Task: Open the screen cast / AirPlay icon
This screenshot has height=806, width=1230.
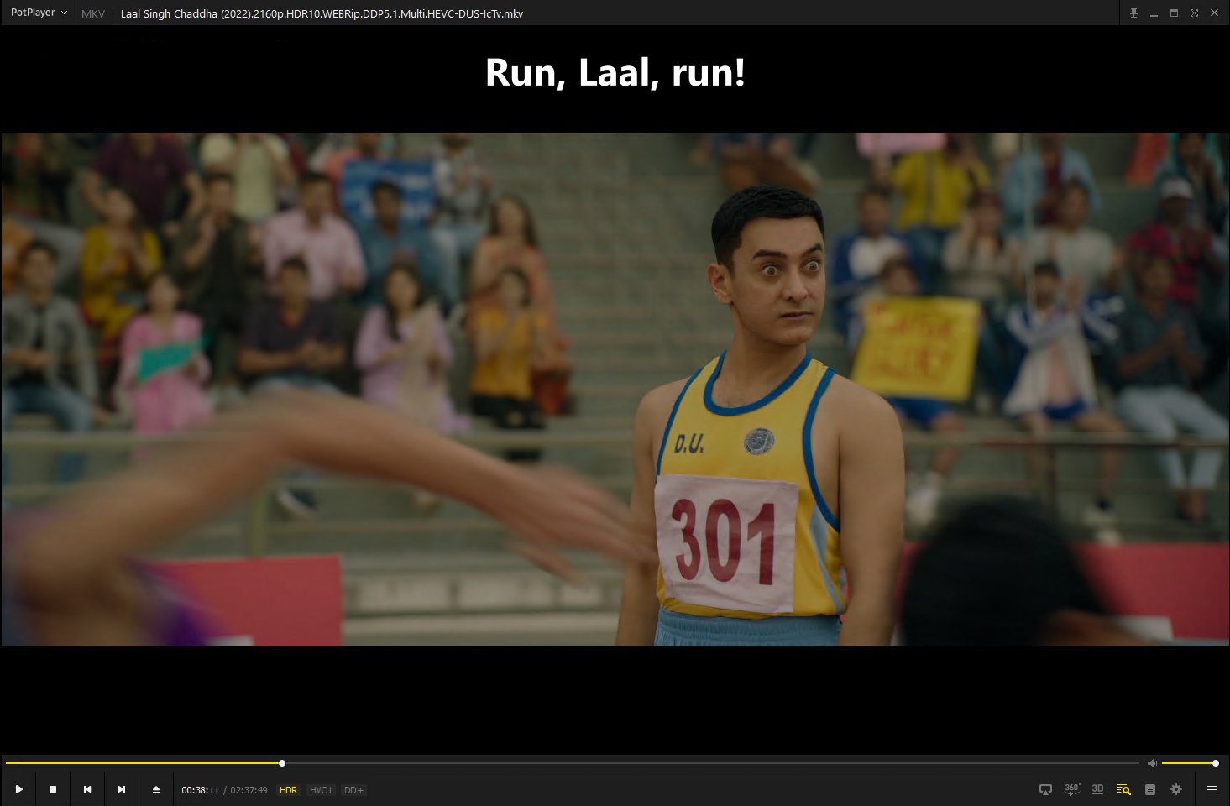Action: point(1045,789)
